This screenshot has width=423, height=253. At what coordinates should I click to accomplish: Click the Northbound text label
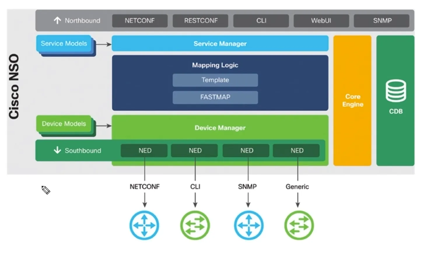(x=82, y=21)
